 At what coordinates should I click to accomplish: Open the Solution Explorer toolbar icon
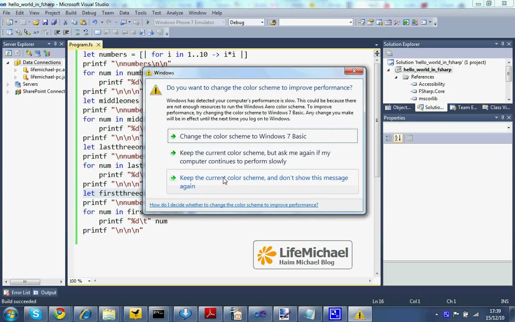(x=361, y=22)
